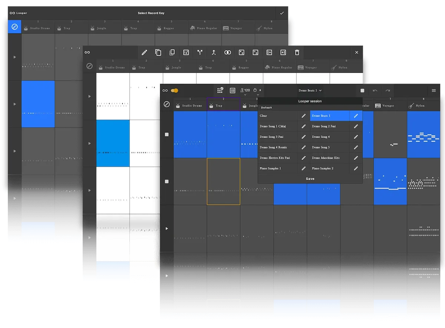Open the tempo 120 metronome dropdown

pyautogui.click(x=245, y=91)
